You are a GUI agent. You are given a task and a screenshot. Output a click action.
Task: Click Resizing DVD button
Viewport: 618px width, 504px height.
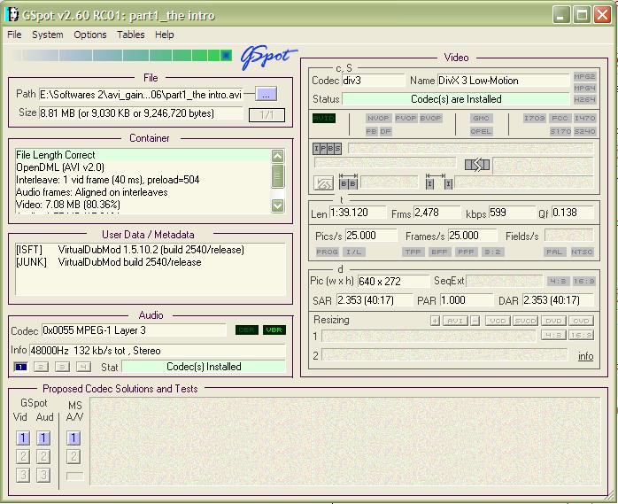pos(553,321)
